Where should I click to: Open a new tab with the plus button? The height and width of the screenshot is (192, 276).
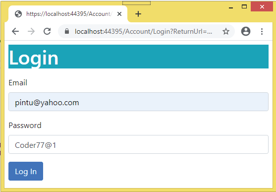tap(138, 14)
